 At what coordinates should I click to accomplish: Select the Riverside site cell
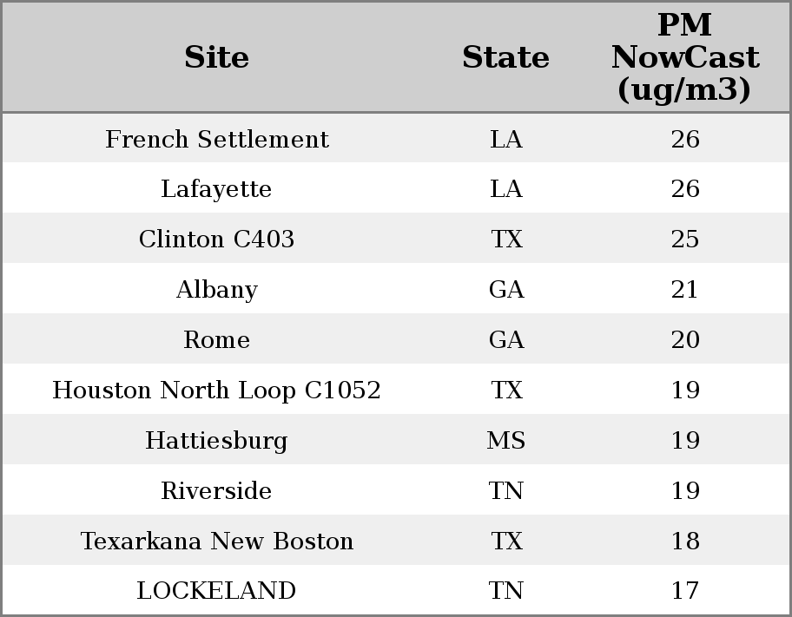point(216,491)
